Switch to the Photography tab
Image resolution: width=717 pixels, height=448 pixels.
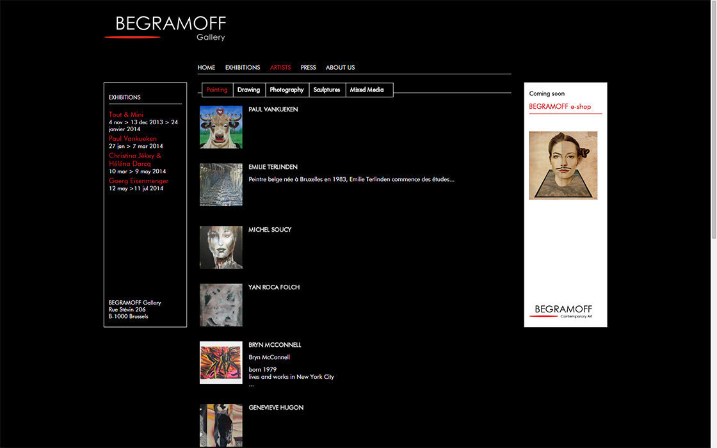click(286, 90)
